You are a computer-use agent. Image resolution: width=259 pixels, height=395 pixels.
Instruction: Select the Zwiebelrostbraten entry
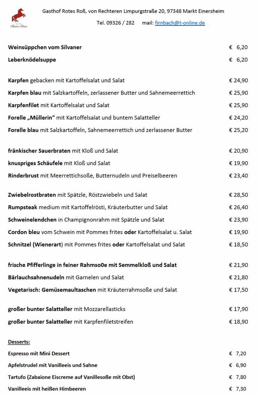pyautogui.click(x=77, y=195)
